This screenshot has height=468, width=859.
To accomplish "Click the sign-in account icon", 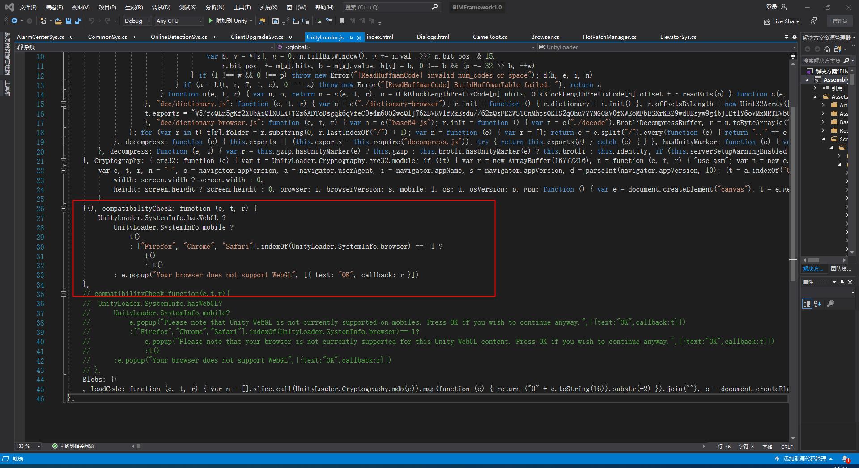I will coord(784,7).
